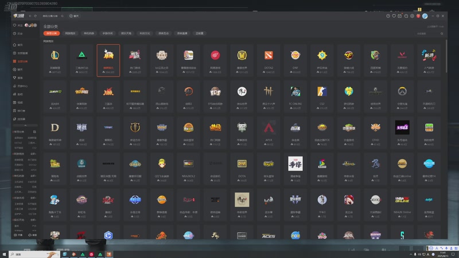Open the FC ONLINE category
The height and width of the screenshot is (258, 459).
tap(295, 96)
